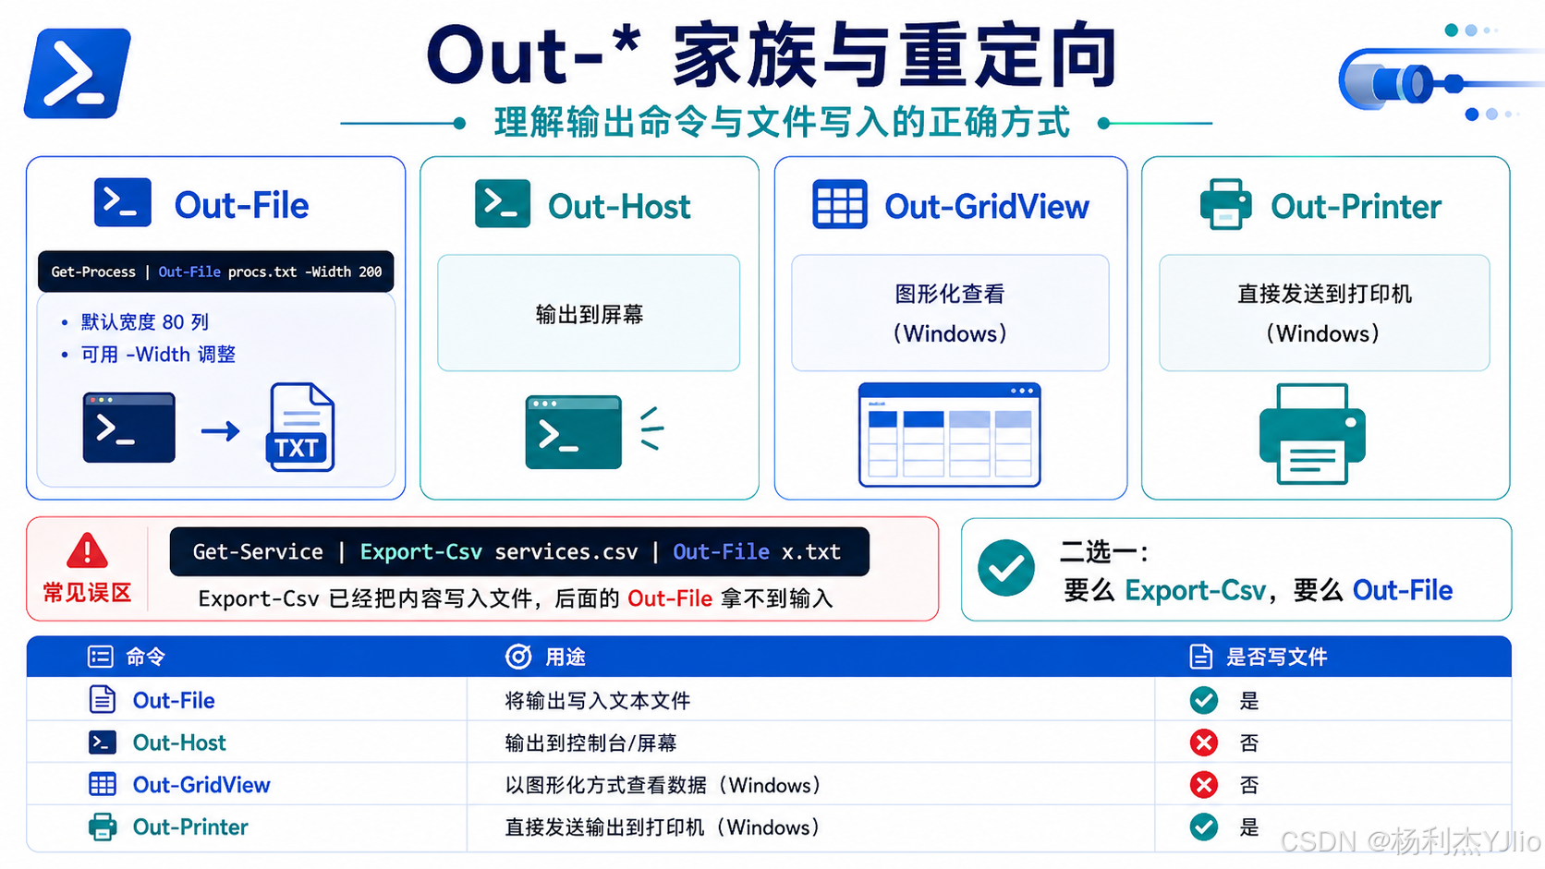Click the green check in the Out-File row
The width and height of the screenshot is (1545, 869).
click(x=1204, y=701)
